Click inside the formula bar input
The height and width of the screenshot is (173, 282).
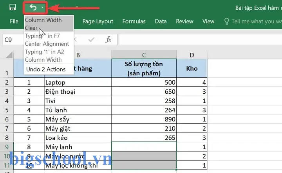point(201,39)
